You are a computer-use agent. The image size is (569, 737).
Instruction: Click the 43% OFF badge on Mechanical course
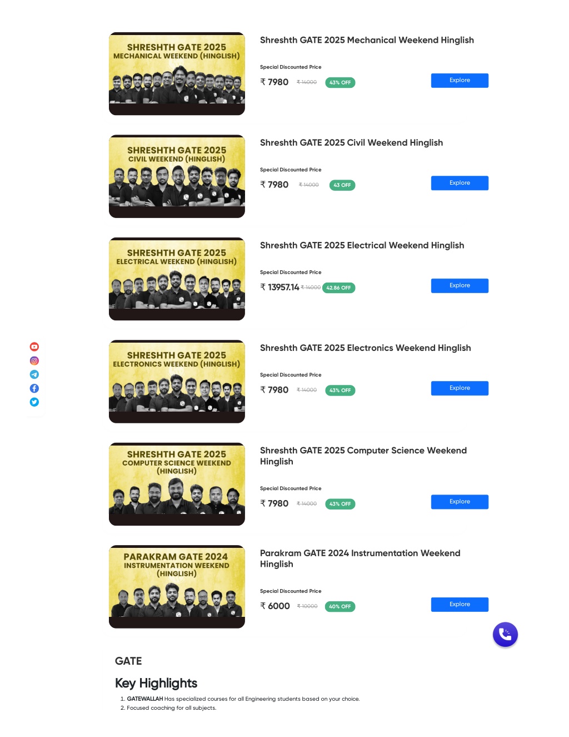[340, 82]
